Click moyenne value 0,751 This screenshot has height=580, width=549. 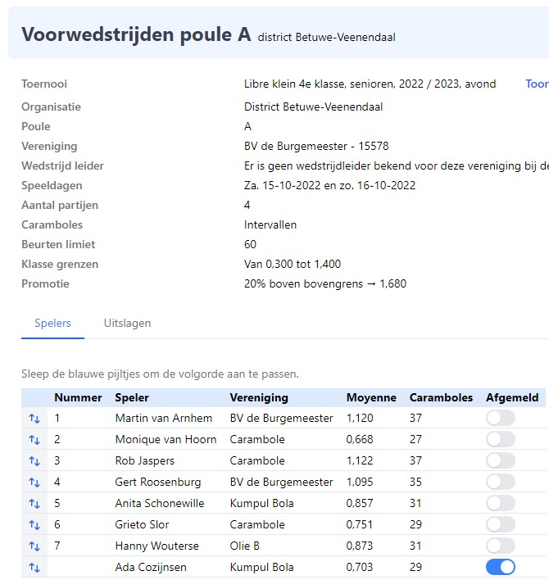360,524
